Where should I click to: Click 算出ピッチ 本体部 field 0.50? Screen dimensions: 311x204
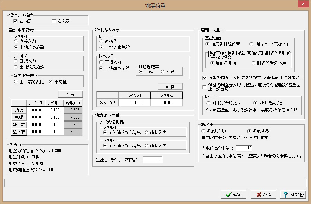point(152,159)
